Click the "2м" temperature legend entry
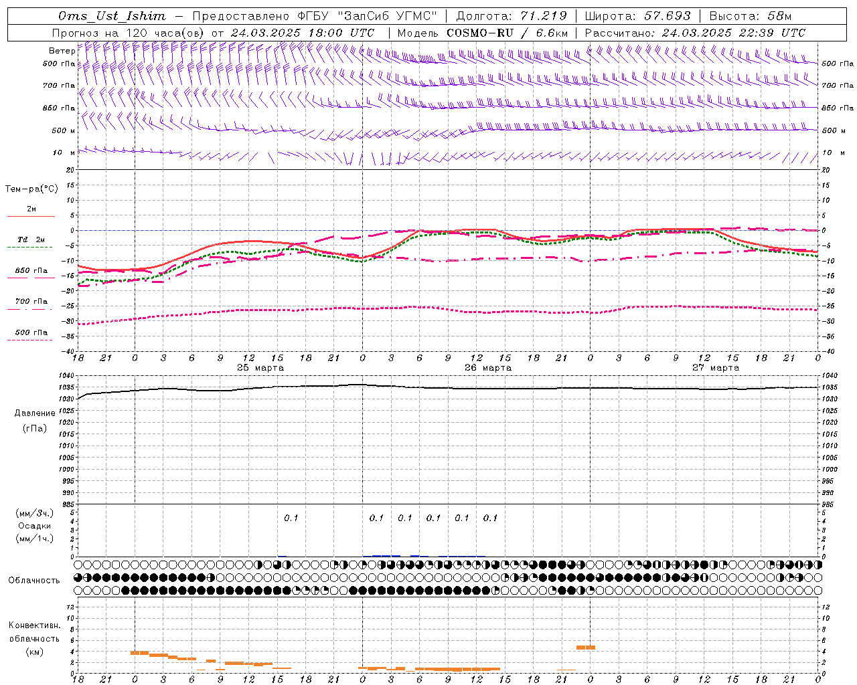The width and height of the screenshot is (857, 685). click(31, 209)
